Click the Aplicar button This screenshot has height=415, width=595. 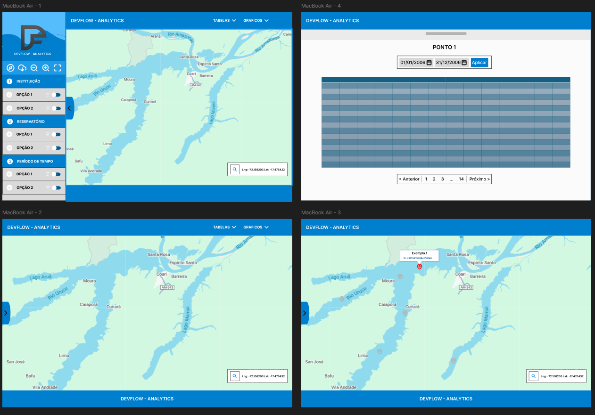(x=479, y=63)
